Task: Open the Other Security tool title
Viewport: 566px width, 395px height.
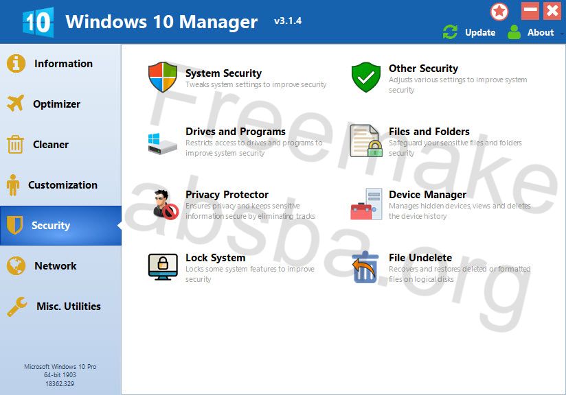Action: pos(423,68)
